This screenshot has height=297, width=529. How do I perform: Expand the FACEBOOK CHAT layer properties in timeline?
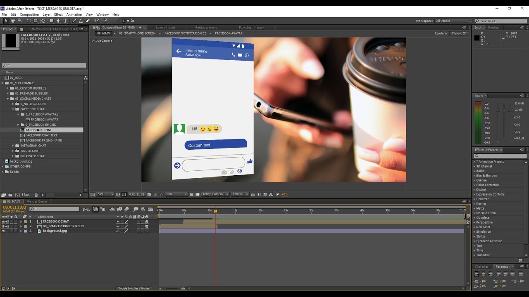pos(21,222)
